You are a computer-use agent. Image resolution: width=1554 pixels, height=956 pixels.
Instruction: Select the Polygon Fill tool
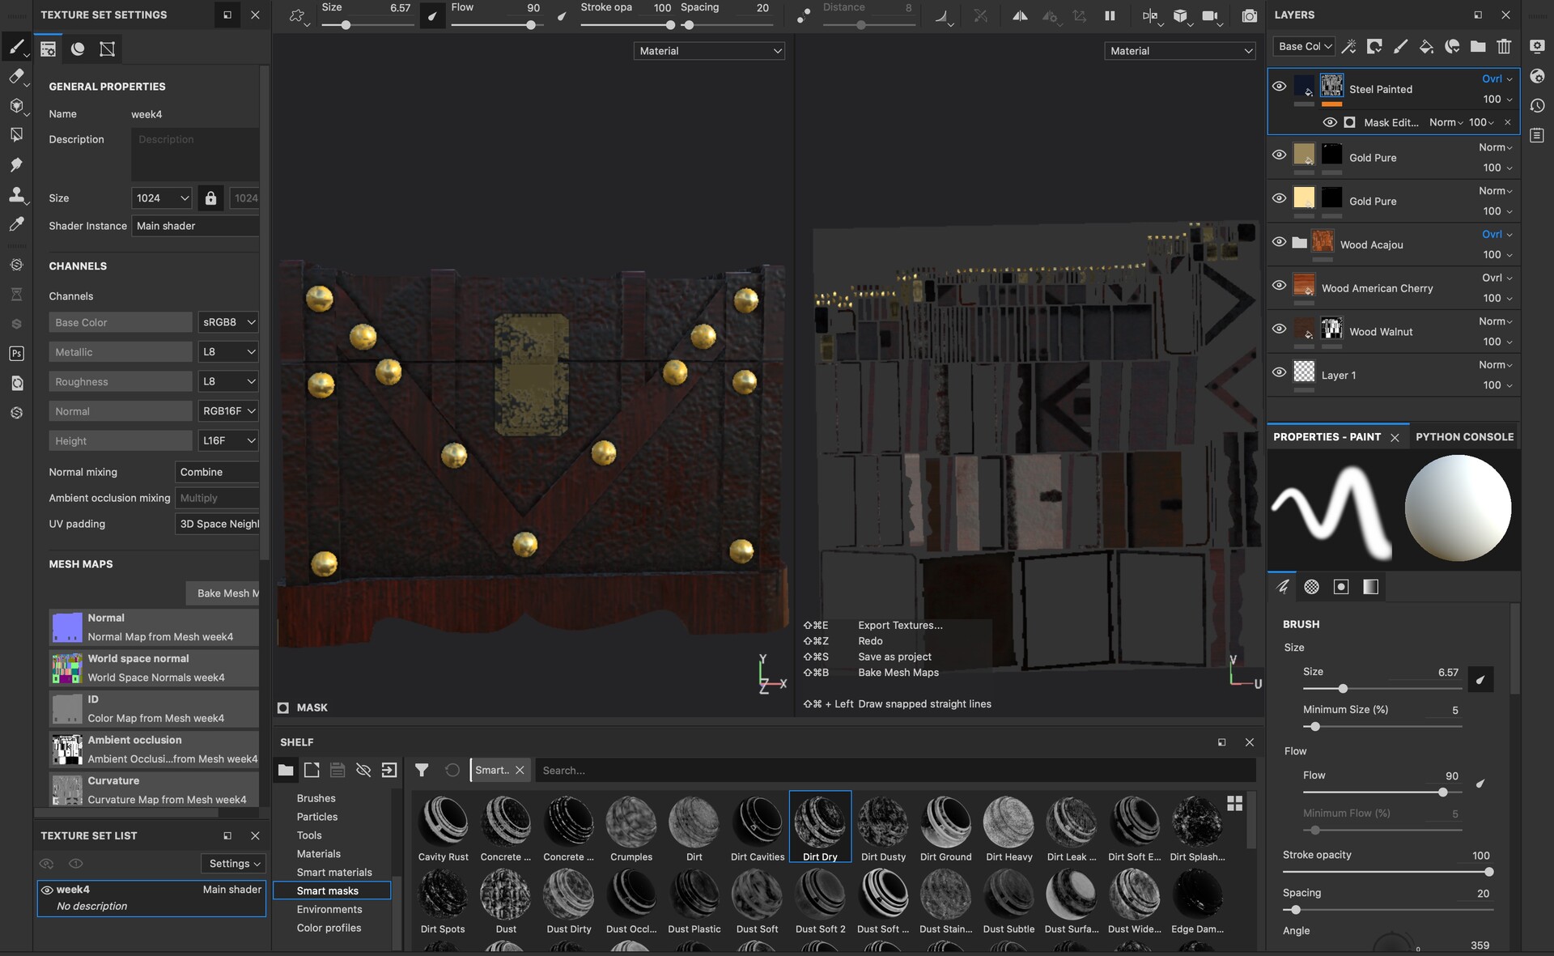coord(15,134)
